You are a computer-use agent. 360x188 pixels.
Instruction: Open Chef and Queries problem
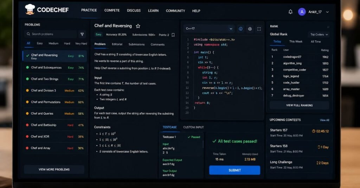click(54, 114)
